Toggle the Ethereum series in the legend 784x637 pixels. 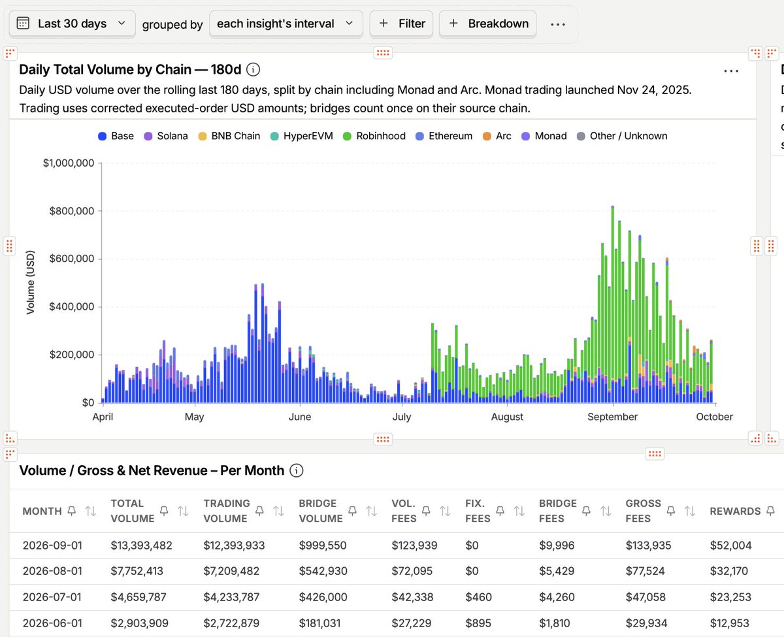click(444, 136)
